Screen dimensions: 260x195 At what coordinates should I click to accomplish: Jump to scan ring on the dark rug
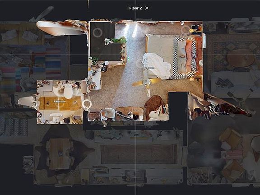tap(97, 32)
